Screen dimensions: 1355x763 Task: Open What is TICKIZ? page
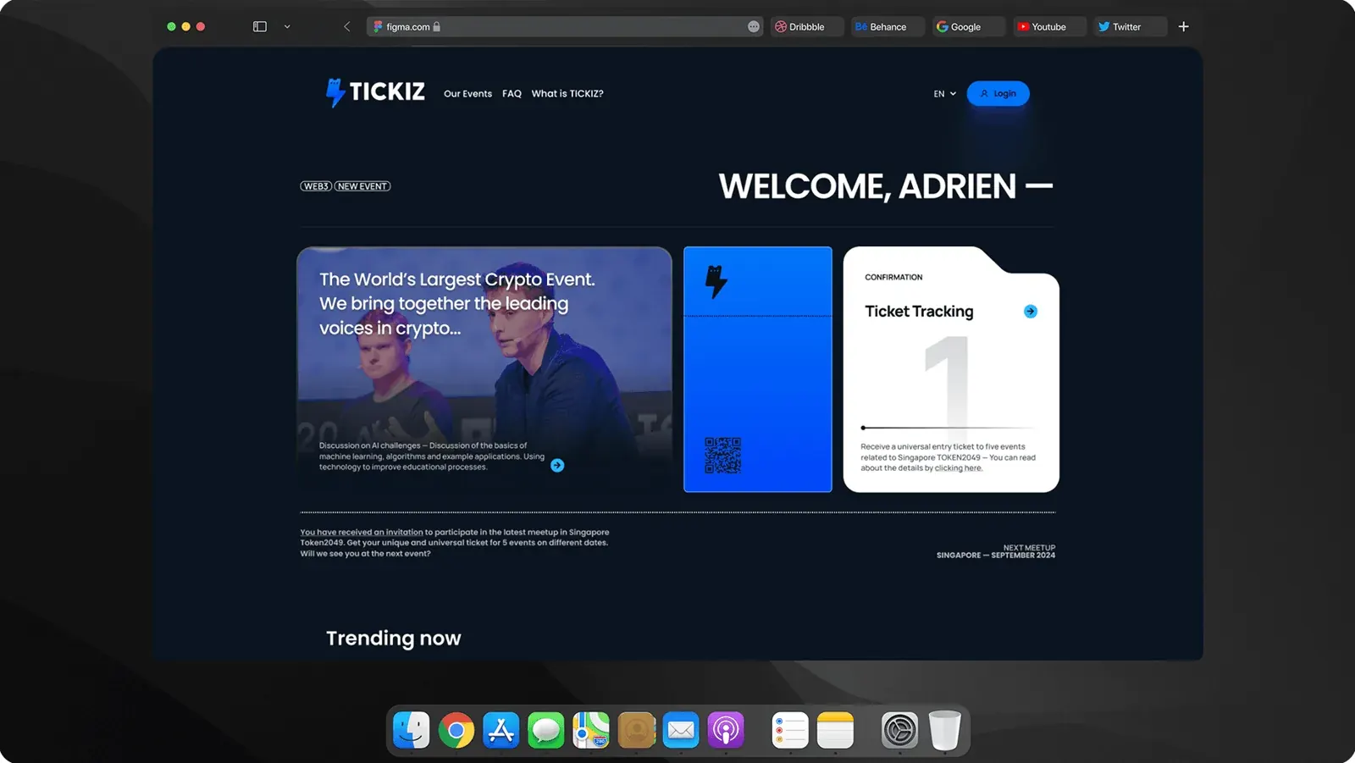coord(567,94)
